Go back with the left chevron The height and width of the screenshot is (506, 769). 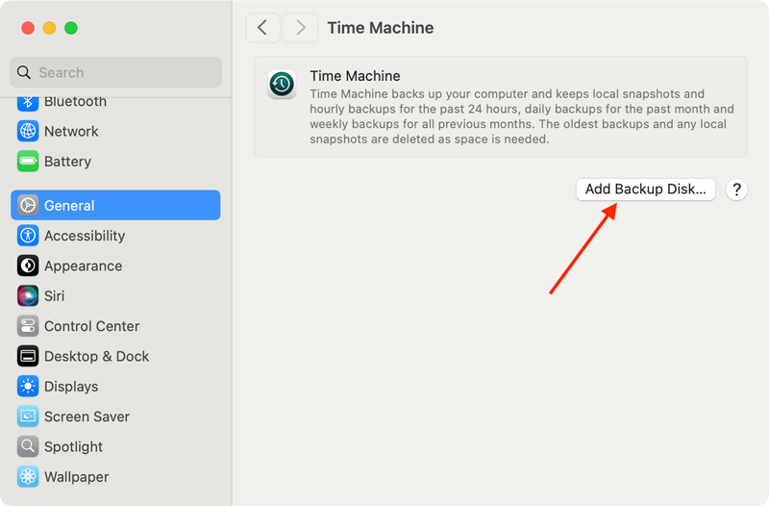262,28
